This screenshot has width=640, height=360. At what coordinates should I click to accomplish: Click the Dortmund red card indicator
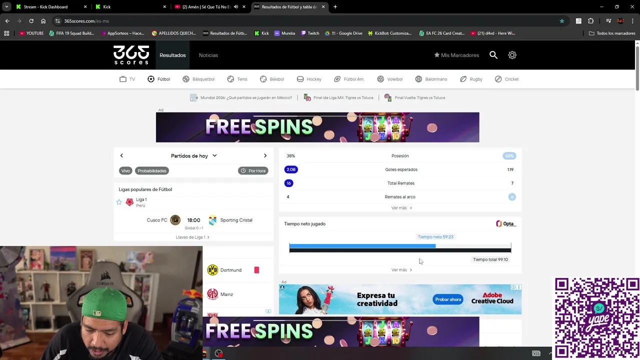pos(256,270)
